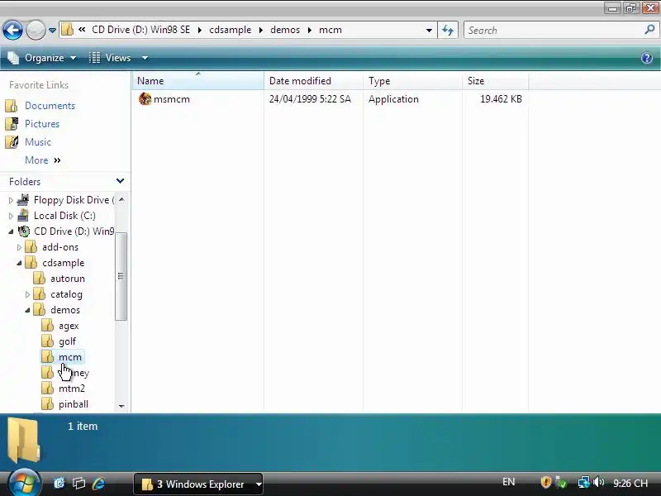The height and width of the screenshot is (496, 661).
Task: Select mtm2 folder in tree
Action: pyautogui.click(x=72, y=389)
